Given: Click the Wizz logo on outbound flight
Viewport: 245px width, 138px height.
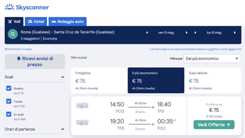Looking at the screenshot, I should [x=82, y=105].
